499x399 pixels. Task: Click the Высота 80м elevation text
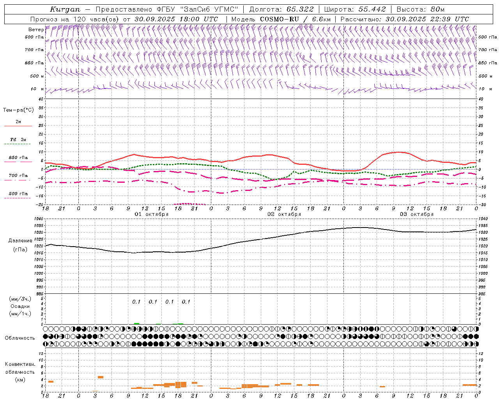tap(420, 9)
